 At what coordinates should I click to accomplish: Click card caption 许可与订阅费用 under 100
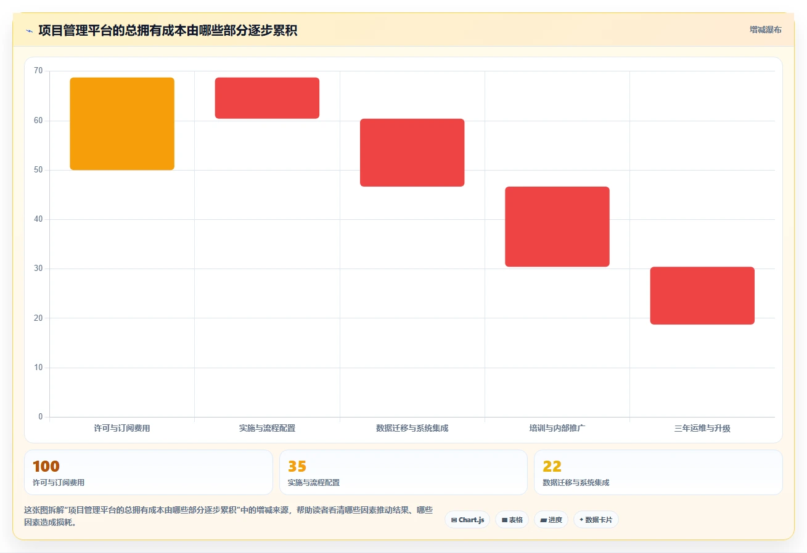pyautogui.click(x=59, y=483)
